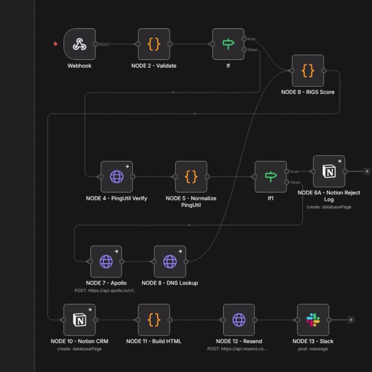This screenshot has width=372, height=372.
Task: Select the Webhook trigger node icon
Action: click(80, 44)
